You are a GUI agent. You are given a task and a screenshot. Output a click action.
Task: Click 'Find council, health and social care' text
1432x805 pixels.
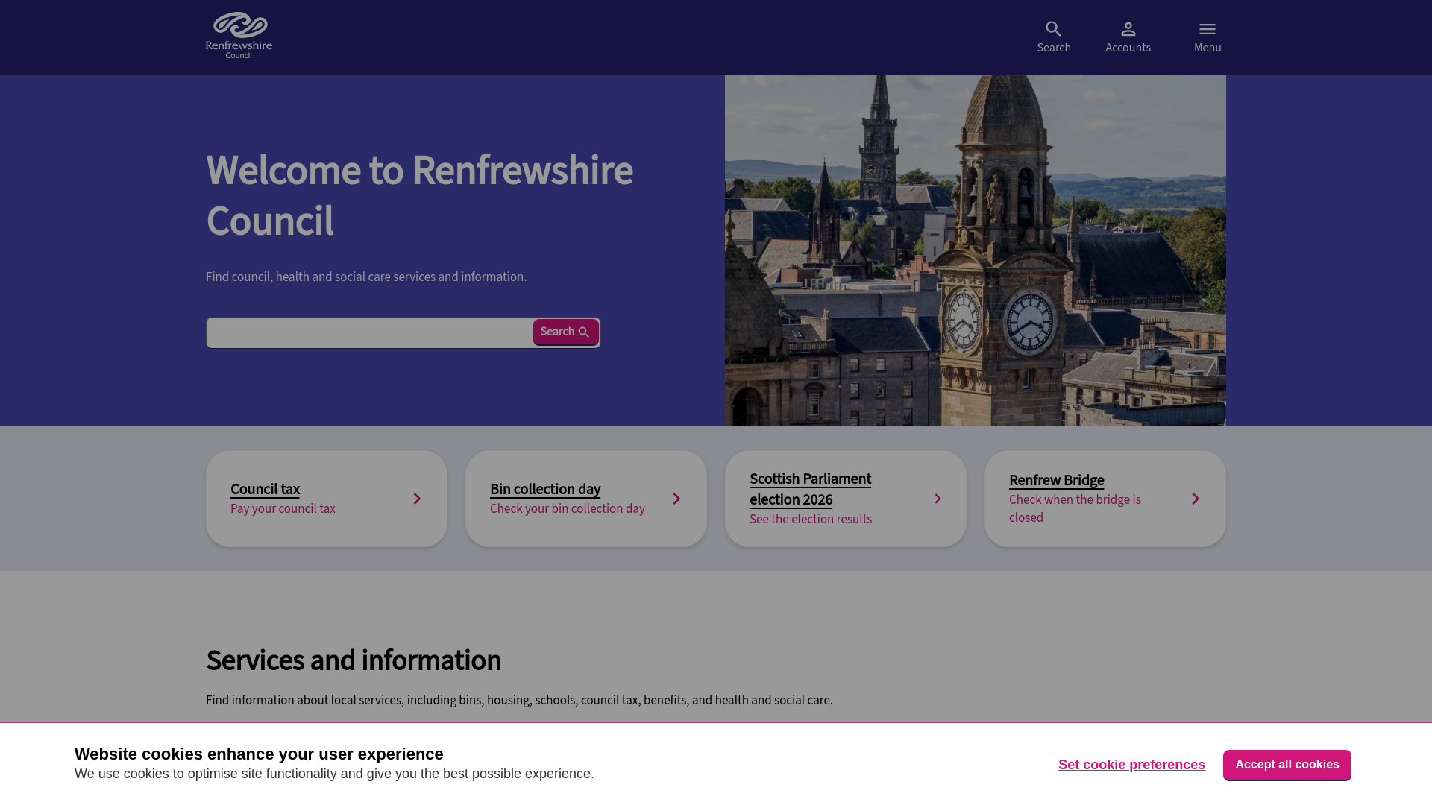click(366, 277)
